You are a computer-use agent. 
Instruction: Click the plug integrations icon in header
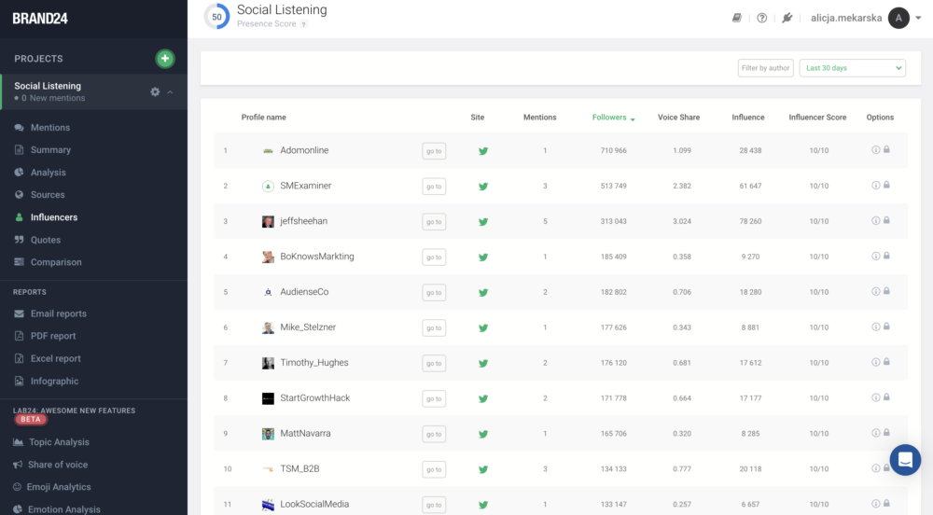pyautogui.click(x=787, y=18)
